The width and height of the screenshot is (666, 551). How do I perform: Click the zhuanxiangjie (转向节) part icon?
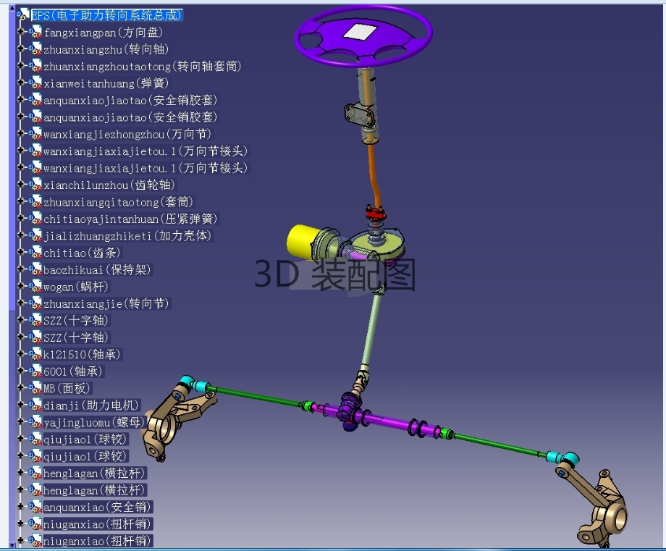tap(35, 303)
